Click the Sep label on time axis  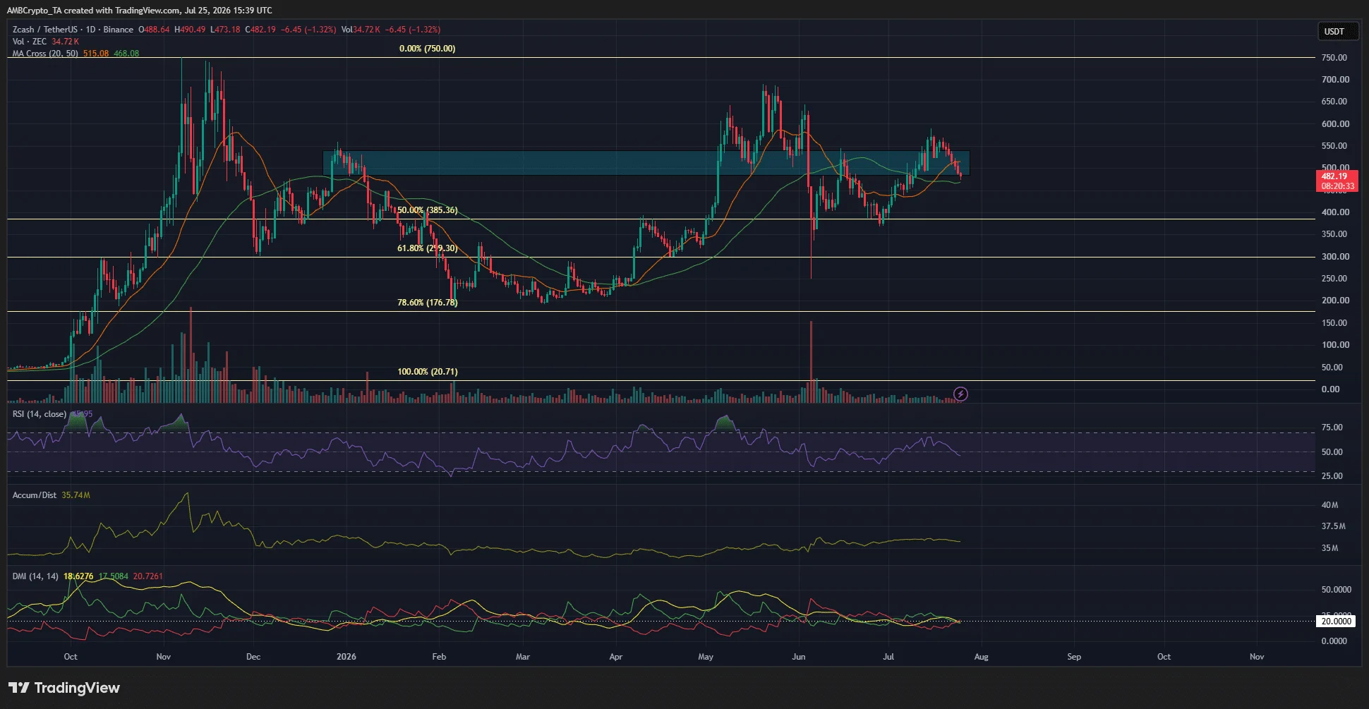coord(1074,657)
